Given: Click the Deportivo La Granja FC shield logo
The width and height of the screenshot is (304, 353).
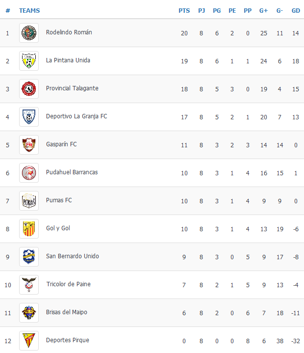Looking at the screenshot, I should (29, 117).
